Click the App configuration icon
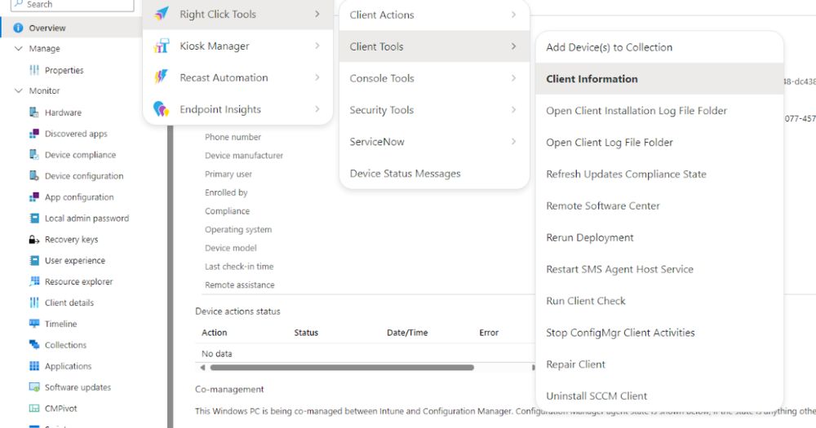The width and height of the screenshot is (816, 428). pyautogui.click(x=34, y=197)
